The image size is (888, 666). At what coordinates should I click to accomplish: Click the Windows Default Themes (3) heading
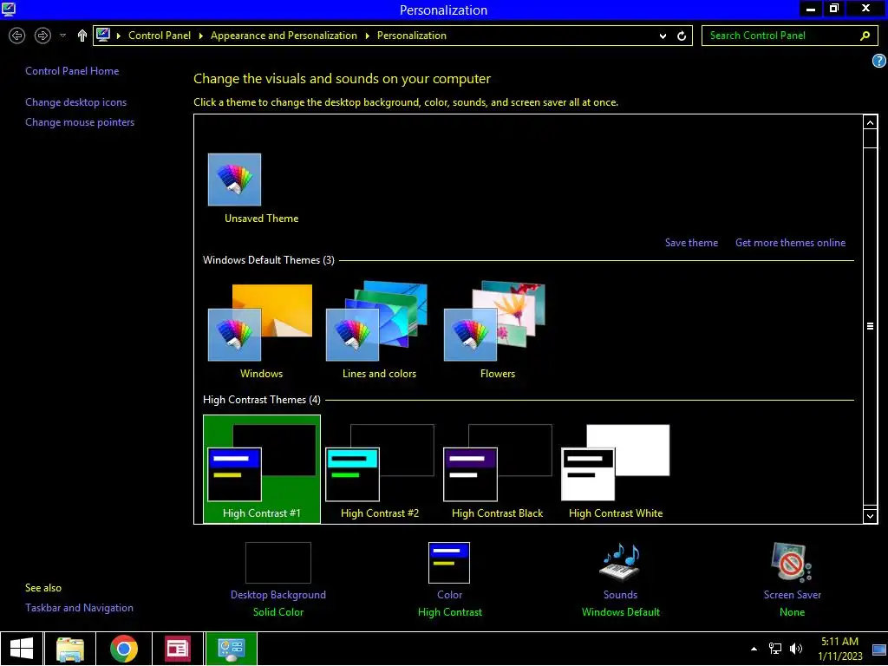coord(269,260)
